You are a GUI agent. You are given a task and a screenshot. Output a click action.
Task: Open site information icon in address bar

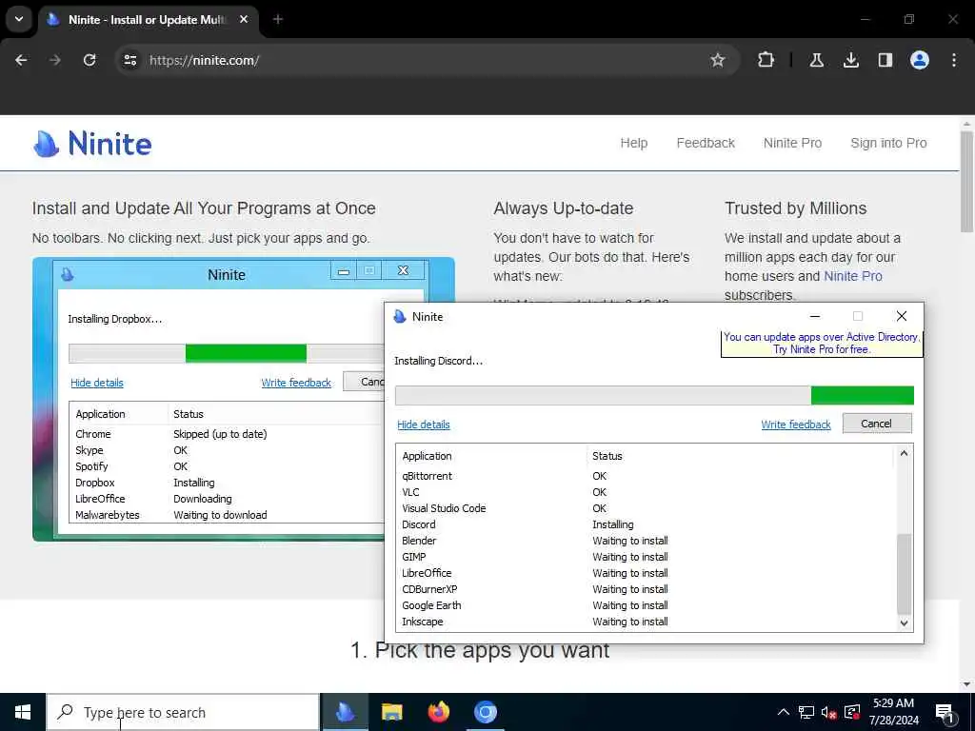[x=129, y=60]
